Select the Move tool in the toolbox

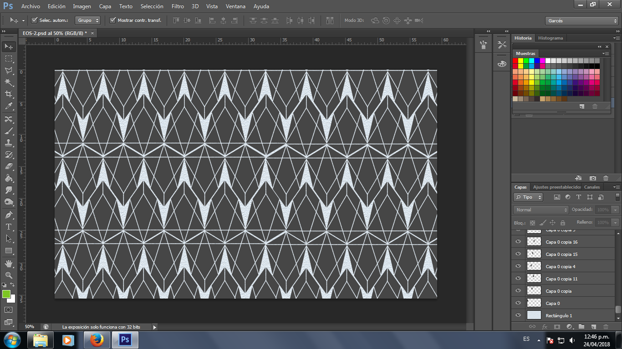tap(9, 47)
